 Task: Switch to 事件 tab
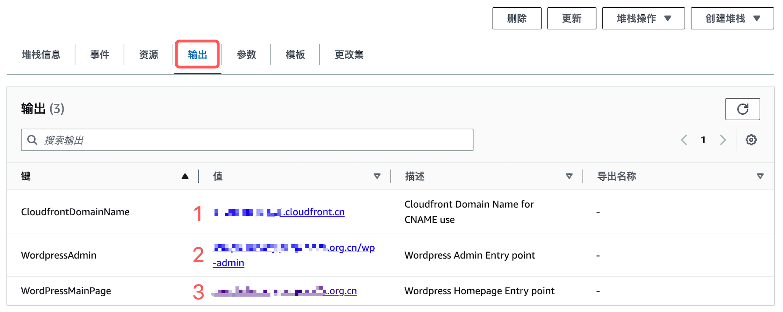[100, 55]
